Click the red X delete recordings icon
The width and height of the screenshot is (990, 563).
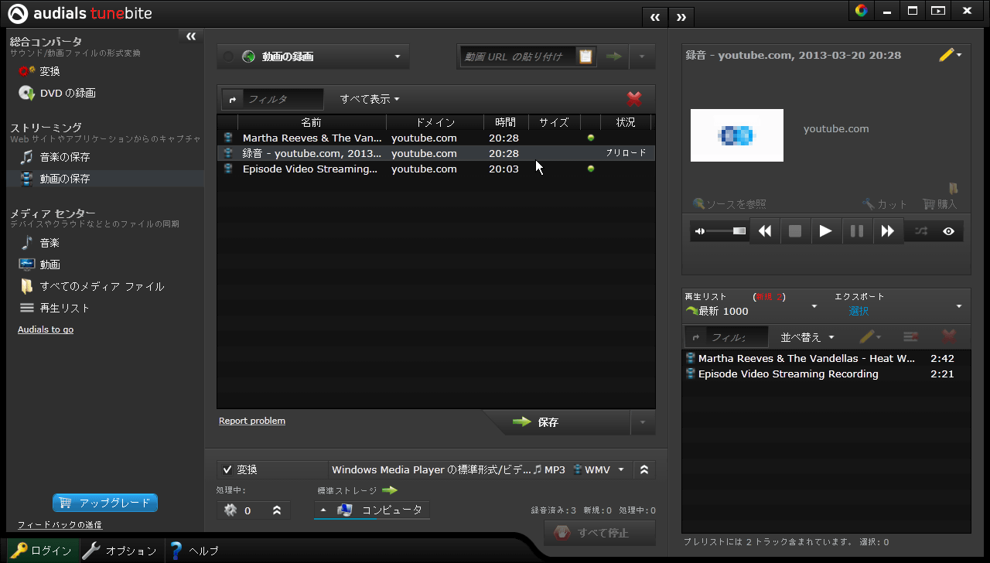pyautogui.click(x=634, y=99)
